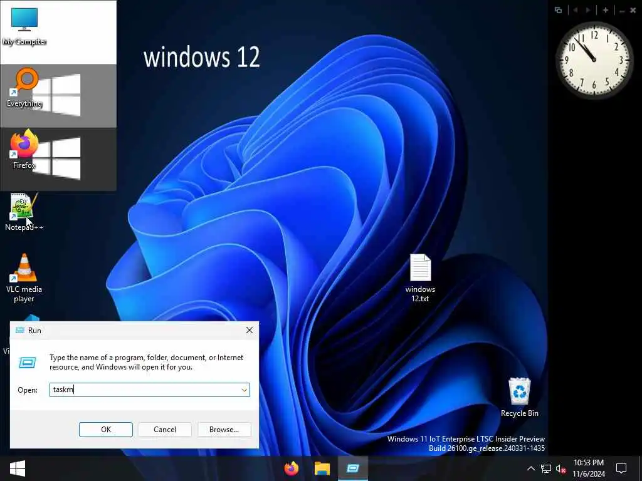Select the Notepad++ desktop shortcut
The image size is (642, 481).
point(24,212)
